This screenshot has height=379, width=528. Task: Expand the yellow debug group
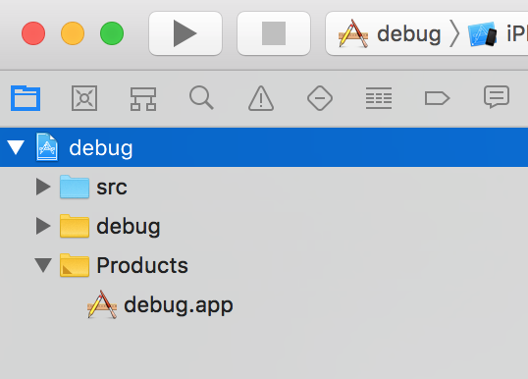point(43,226)
